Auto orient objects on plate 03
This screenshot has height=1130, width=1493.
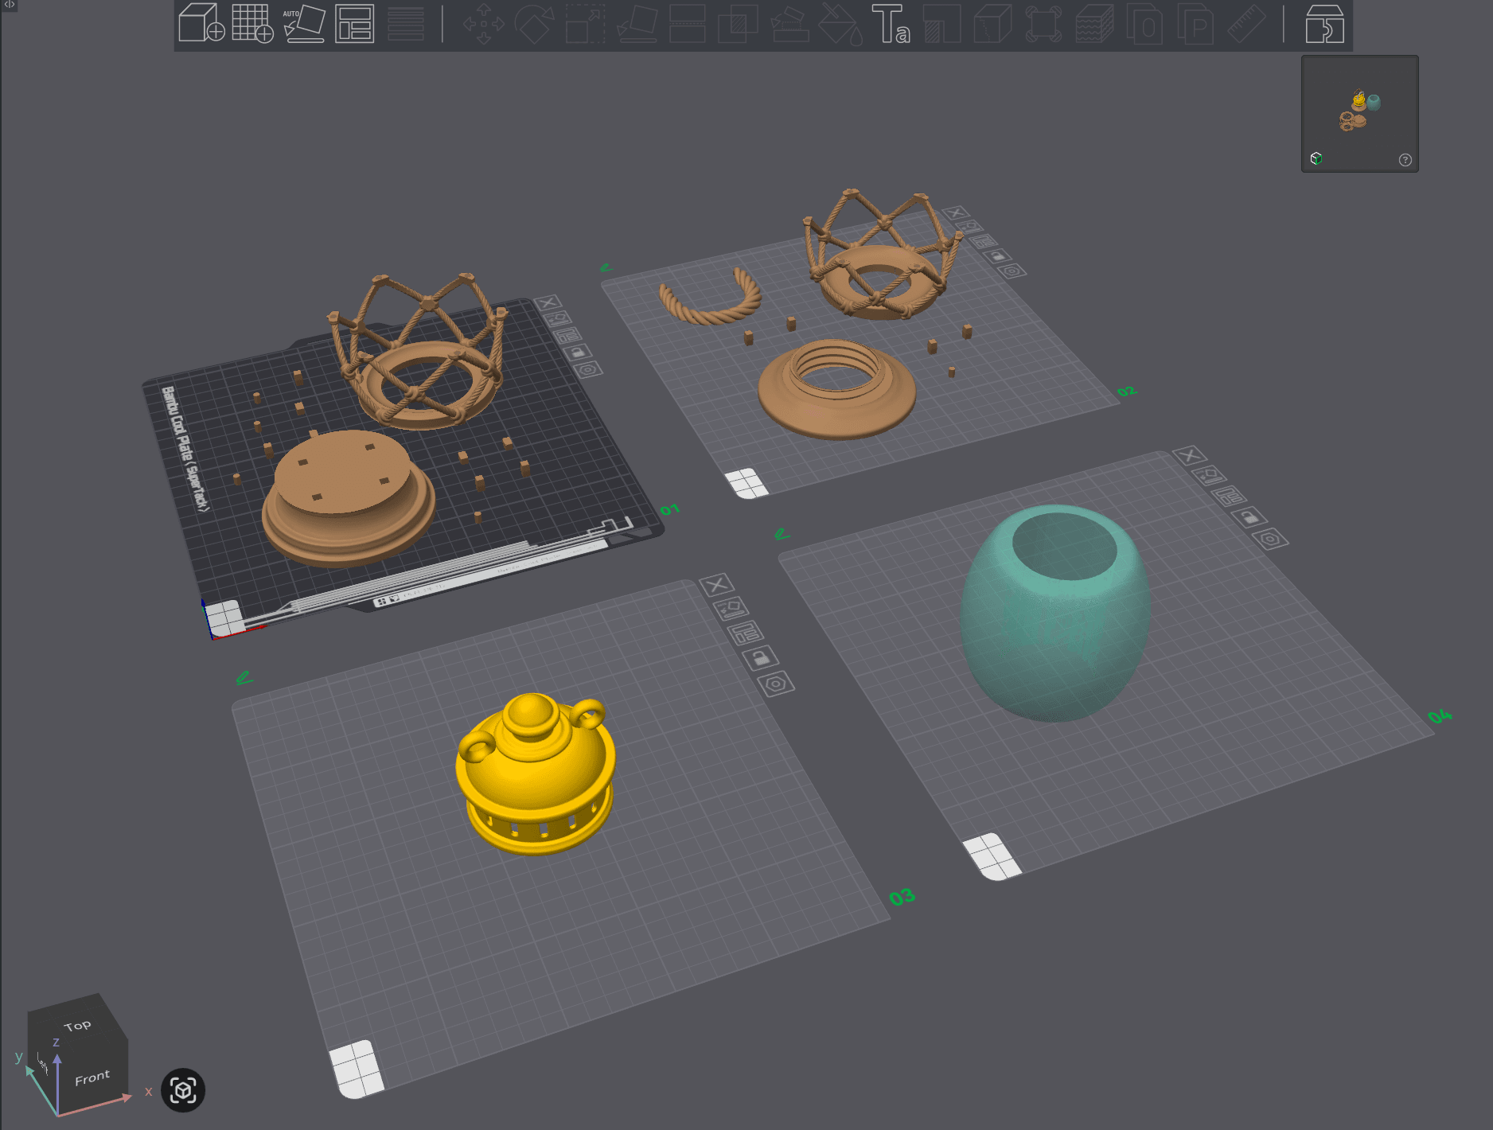point(731,609)
